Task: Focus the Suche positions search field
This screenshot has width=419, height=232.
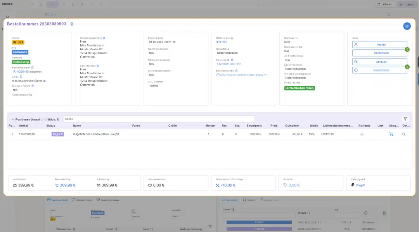Action: point(159,119)
